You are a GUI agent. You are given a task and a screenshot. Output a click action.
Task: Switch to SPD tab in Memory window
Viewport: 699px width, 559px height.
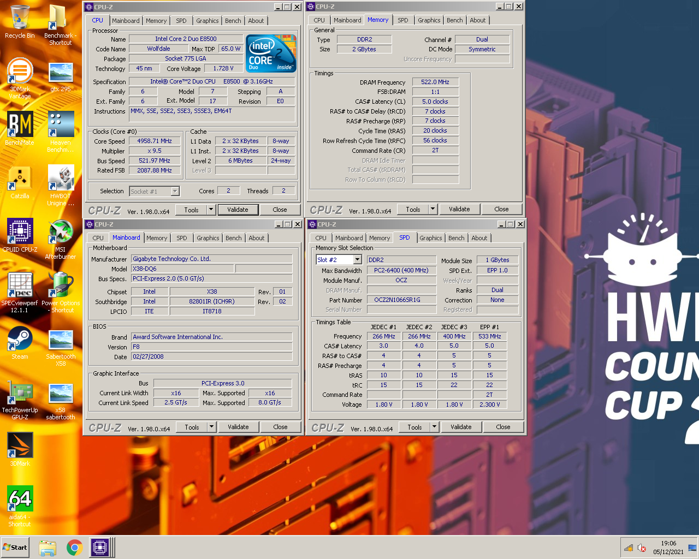point(403,20)
